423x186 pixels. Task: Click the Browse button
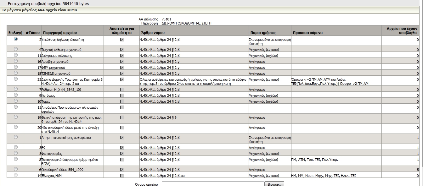pyautogui.click(x=274, y=184)
